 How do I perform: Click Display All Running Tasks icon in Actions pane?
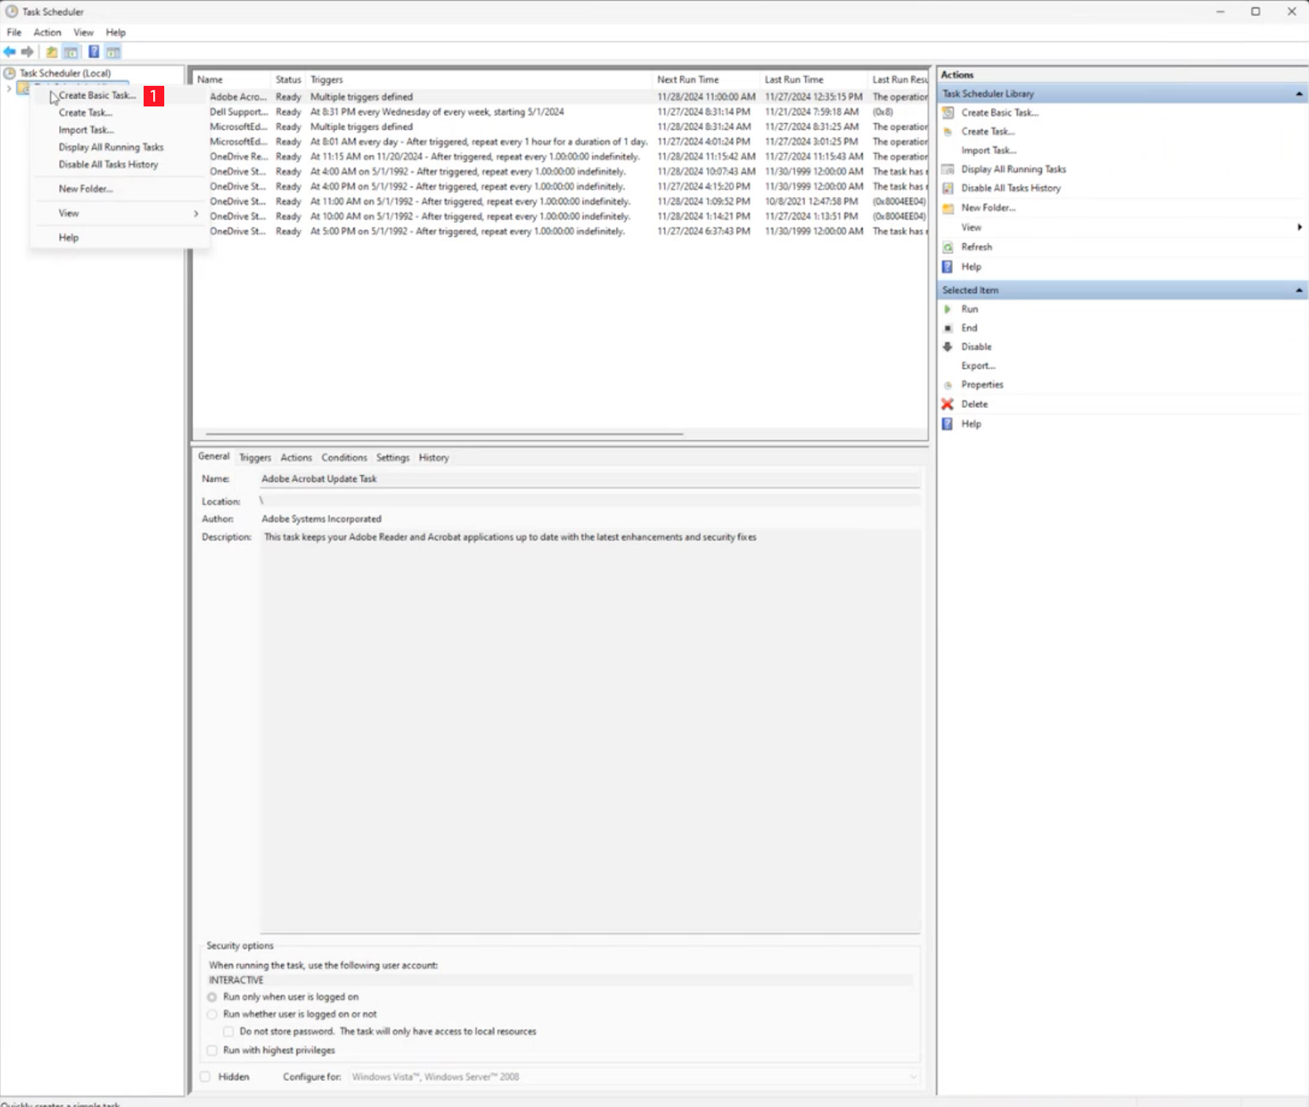(948, 169)
